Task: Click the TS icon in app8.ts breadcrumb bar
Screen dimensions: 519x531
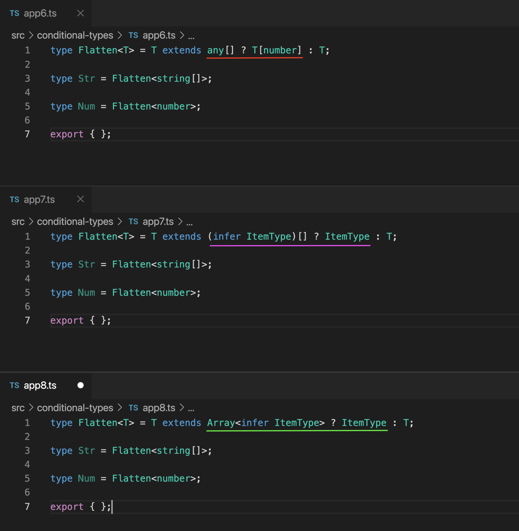Action: coord(134,408)
